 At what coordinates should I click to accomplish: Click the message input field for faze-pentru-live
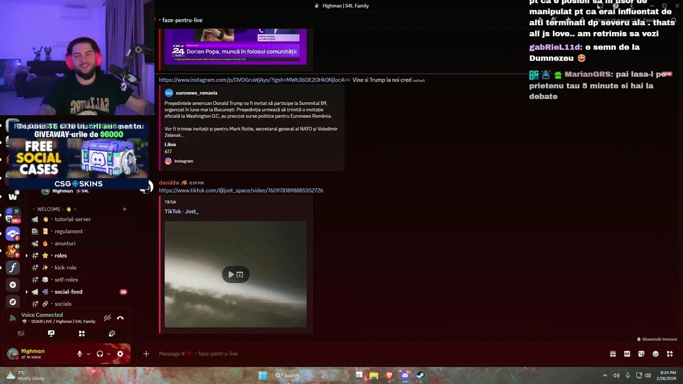tap(374, 354)
